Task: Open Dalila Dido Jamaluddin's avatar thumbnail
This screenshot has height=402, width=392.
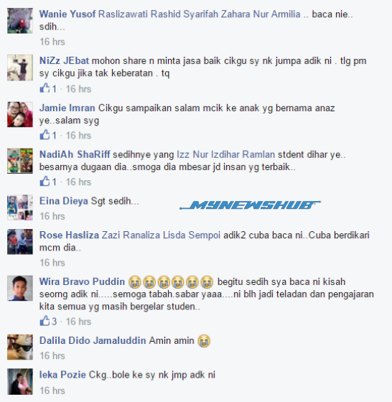Action: point(20,347)
